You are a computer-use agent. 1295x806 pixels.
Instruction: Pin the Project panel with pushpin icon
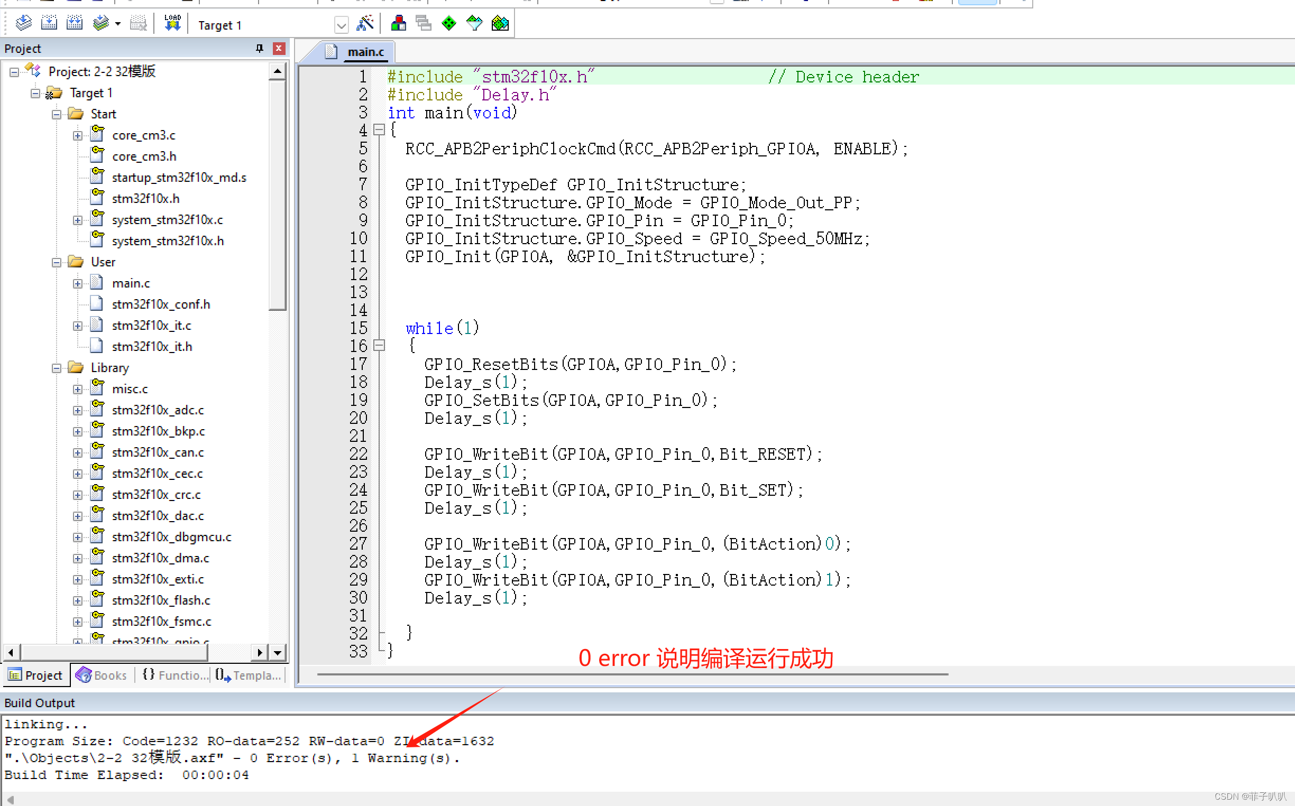260,49
